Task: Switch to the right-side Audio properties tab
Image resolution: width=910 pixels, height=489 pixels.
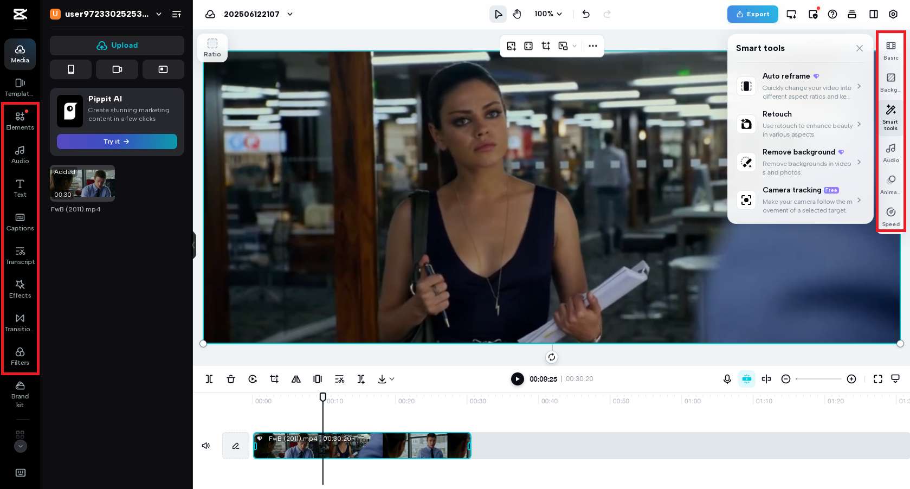Action: 891,152
